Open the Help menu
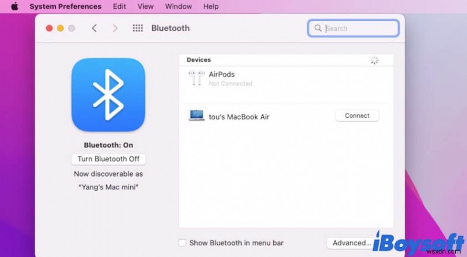Image resolution: width=467 pixels, height=257 pixels. click(x=211, y=6)
